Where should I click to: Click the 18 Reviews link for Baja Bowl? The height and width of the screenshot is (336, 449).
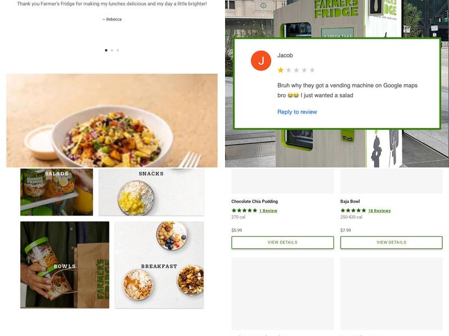pyautogui.click(x=379, y=211)
